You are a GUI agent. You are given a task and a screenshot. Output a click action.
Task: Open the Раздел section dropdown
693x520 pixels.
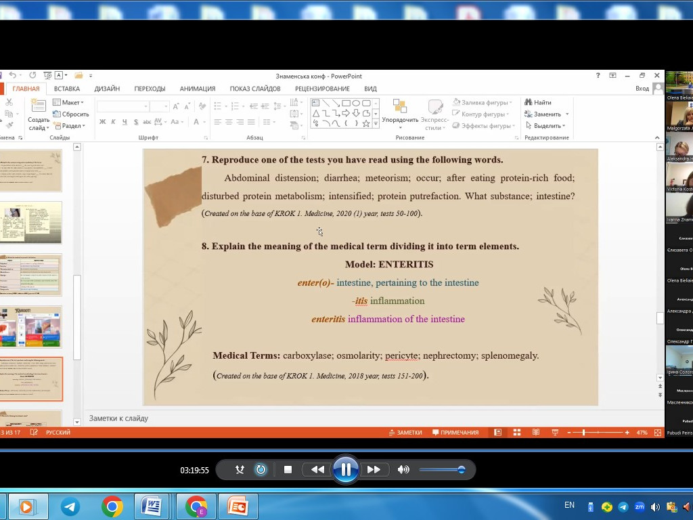click(x=69, y=125)
